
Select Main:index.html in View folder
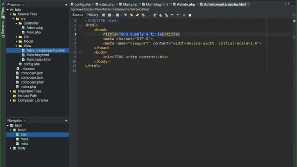point(39,59)
